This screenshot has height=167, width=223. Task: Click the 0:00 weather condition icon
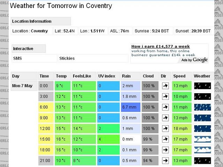[202, 86]
